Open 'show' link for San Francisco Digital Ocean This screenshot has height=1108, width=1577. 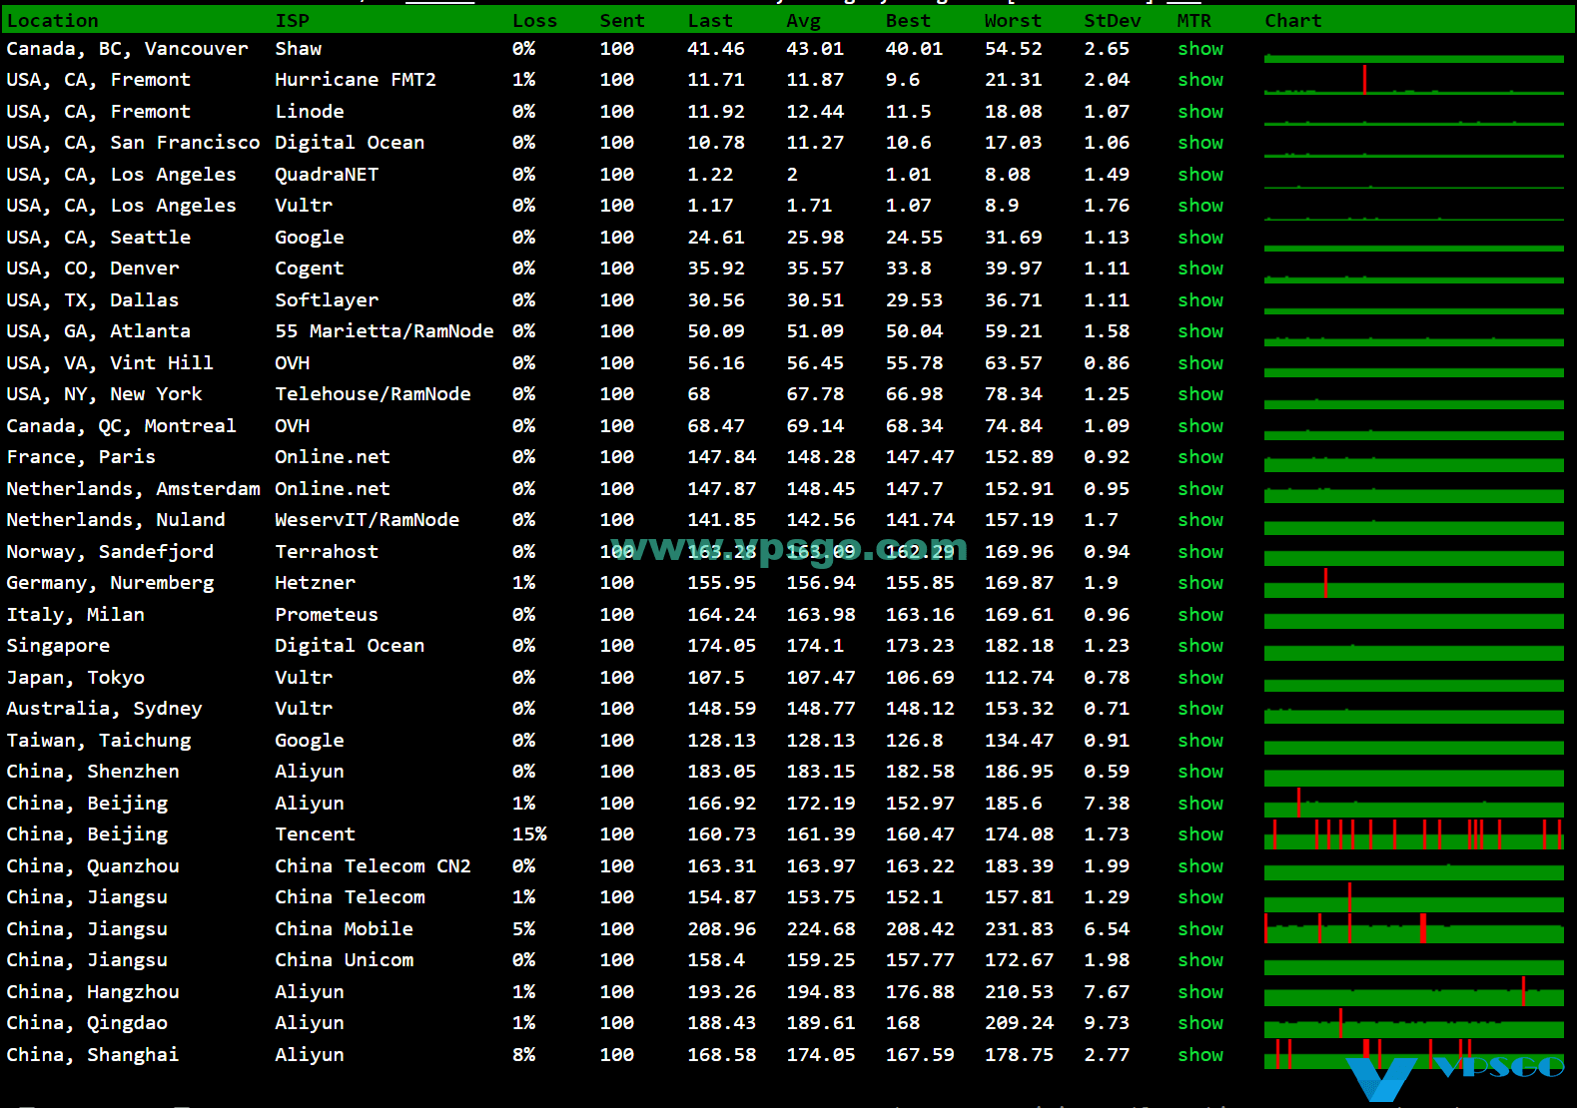click(1199, 143)
